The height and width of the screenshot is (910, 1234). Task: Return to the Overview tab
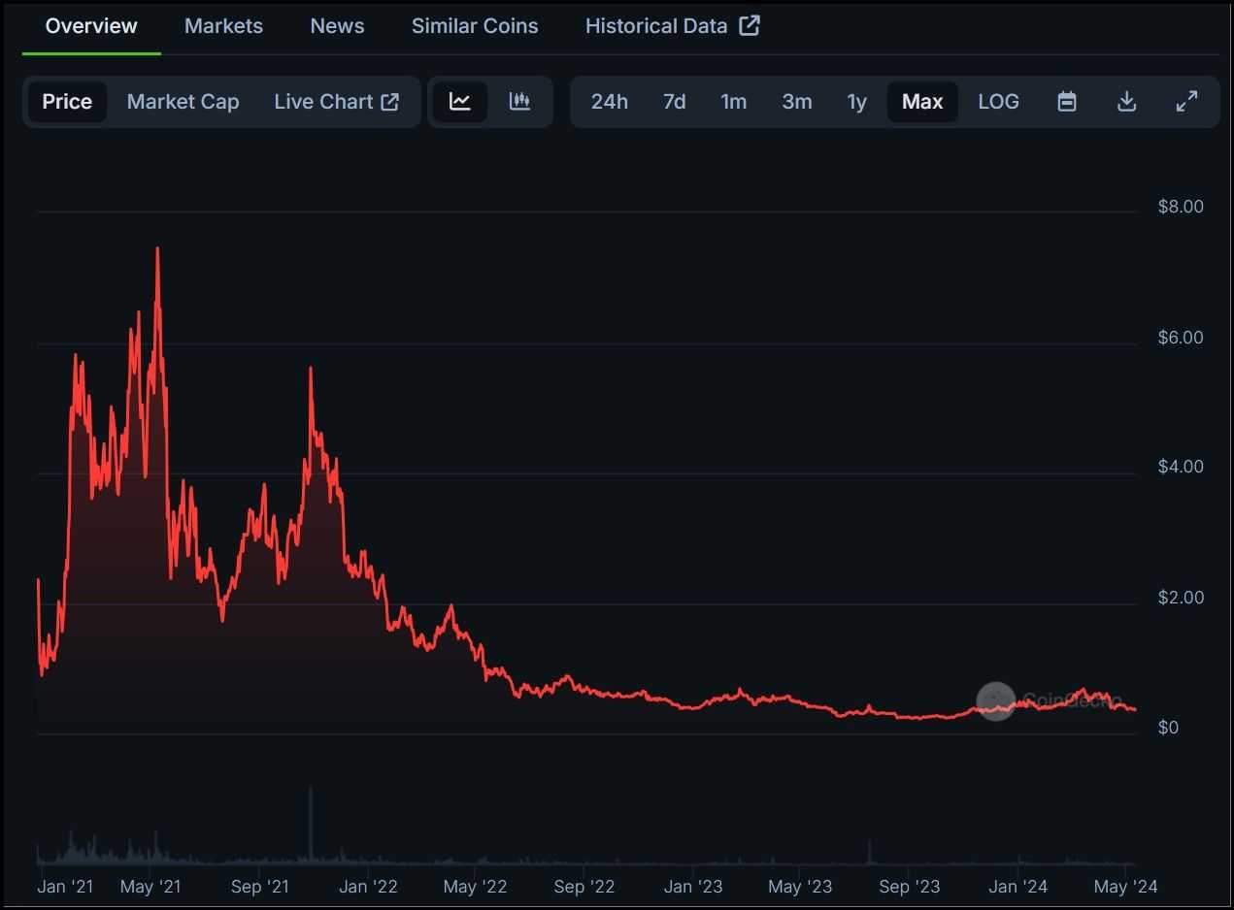tap(90, 26)
